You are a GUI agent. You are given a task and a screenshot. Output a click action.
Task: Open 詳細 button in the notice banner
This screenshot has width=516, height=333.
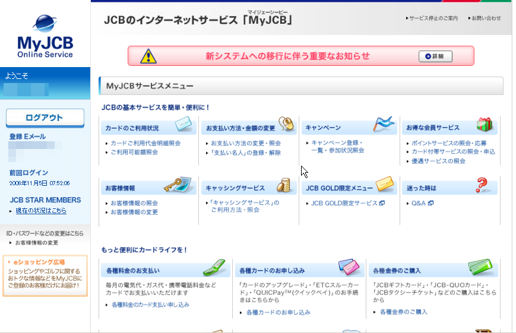435,56
